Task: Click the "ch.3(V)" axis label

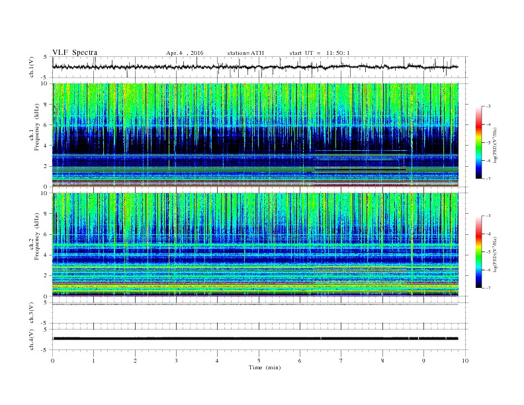Action: click(x=32, y=313)
